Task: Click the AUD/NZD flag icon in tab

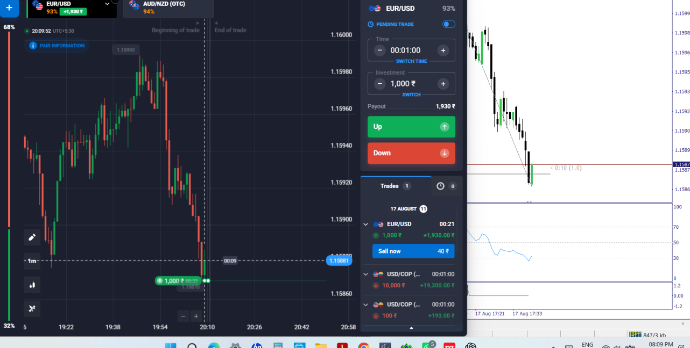Action: 135,5
